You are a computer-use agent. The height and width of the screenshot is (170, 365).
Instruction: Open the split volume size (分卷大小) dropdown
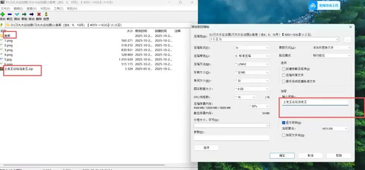click(232, 125)
